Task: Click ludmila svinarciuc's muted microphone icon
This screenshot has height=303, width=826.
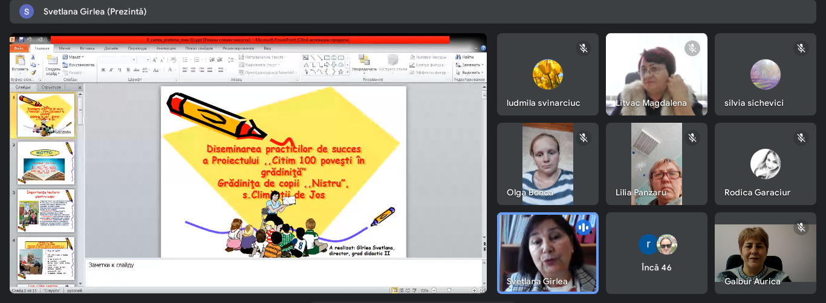Action: click(x=583, y=48)
